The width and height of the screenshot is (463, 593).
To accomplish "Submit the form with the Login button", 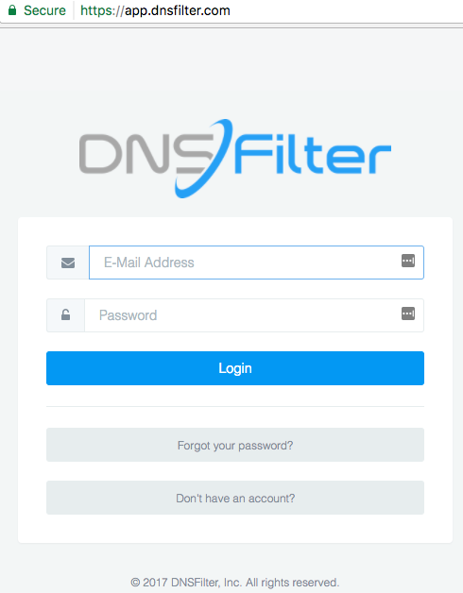I will click(235, 368).
